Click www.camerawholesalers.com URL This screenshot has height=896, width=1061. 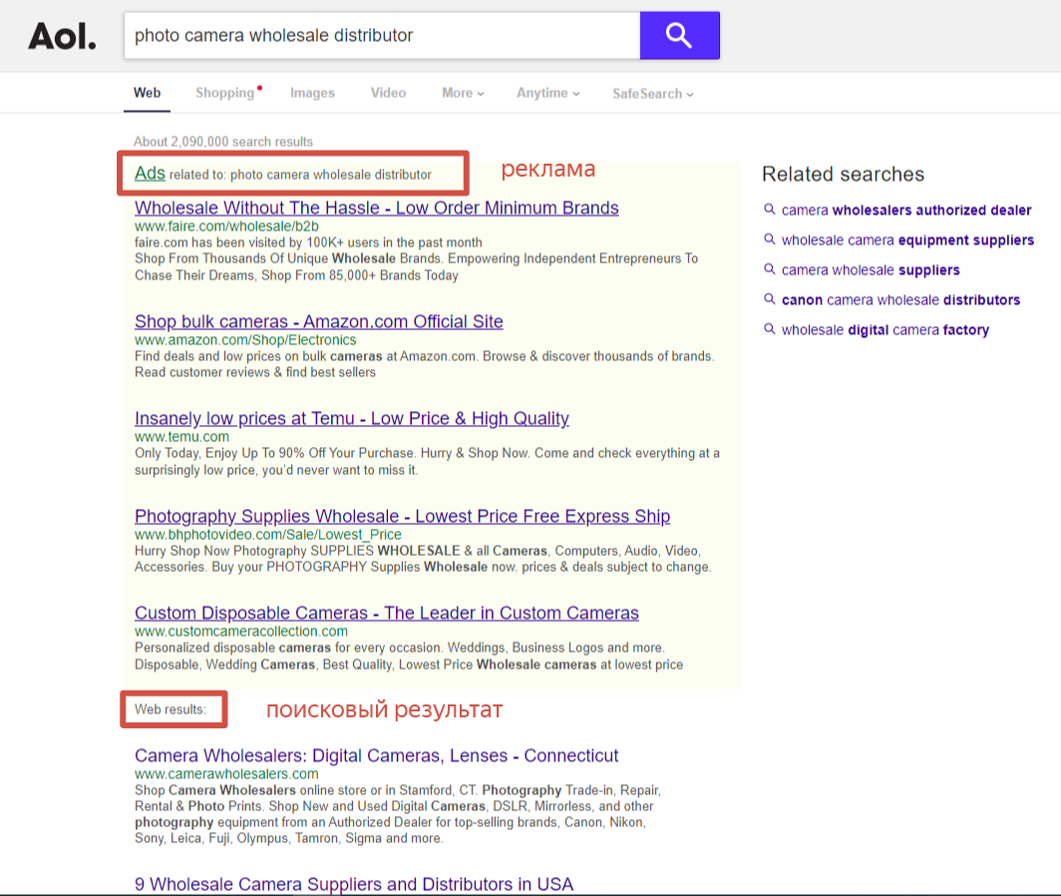226,774
